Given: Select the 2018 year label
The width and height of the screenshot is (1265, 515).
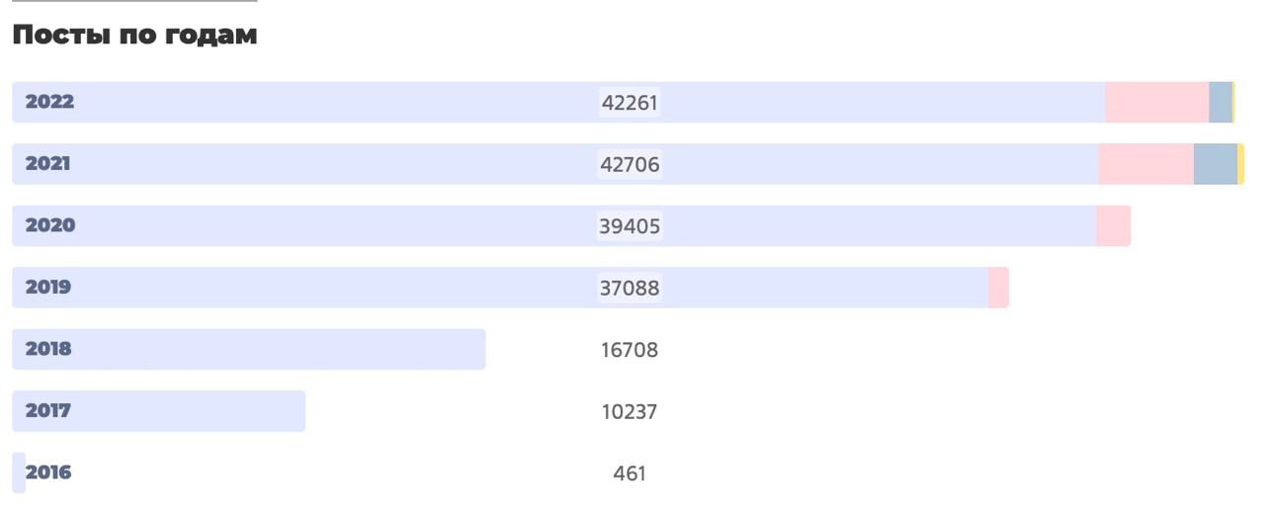Looking at the screenshot, I should [x=49, y=349].
